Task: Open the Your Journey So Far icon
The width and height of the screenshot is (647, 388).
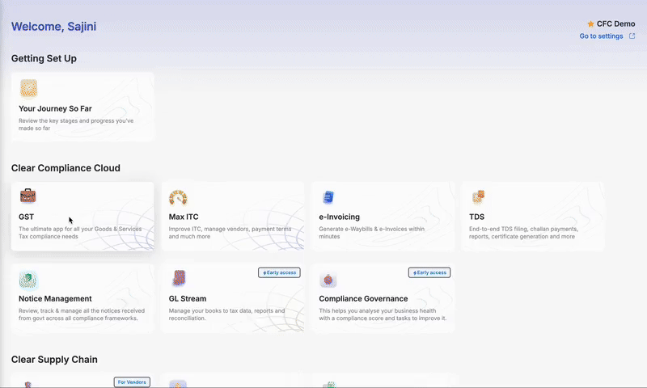Action: tap(28, 89)
